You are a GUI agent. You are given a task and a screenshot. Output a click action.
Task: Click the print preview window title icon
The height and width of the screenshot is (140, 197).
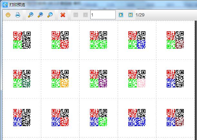pyautogui.click(x=5, y=5)
